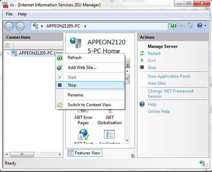Click the Restart green arrows icon
Screen dimensions: 212x172
click(142, 53)
